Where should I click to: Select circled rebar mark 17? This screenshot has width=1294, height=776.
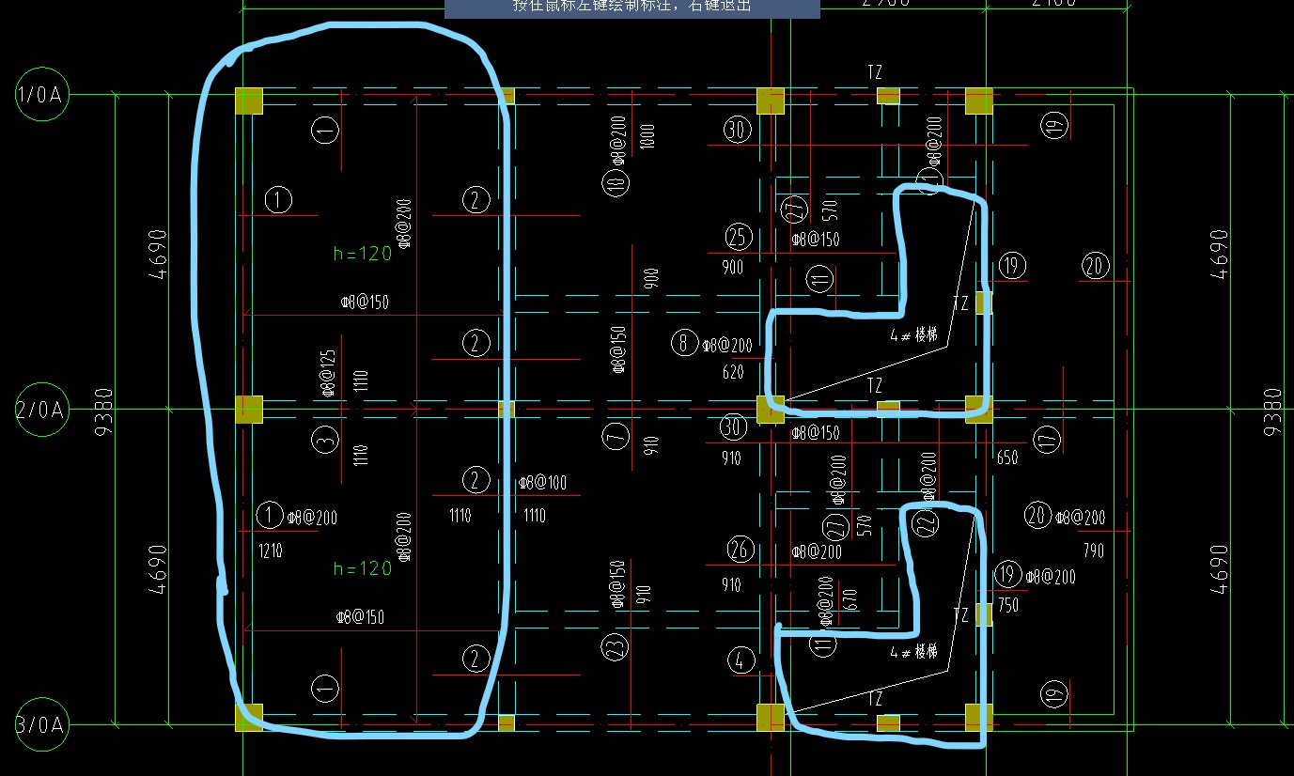click(1046, 439)
